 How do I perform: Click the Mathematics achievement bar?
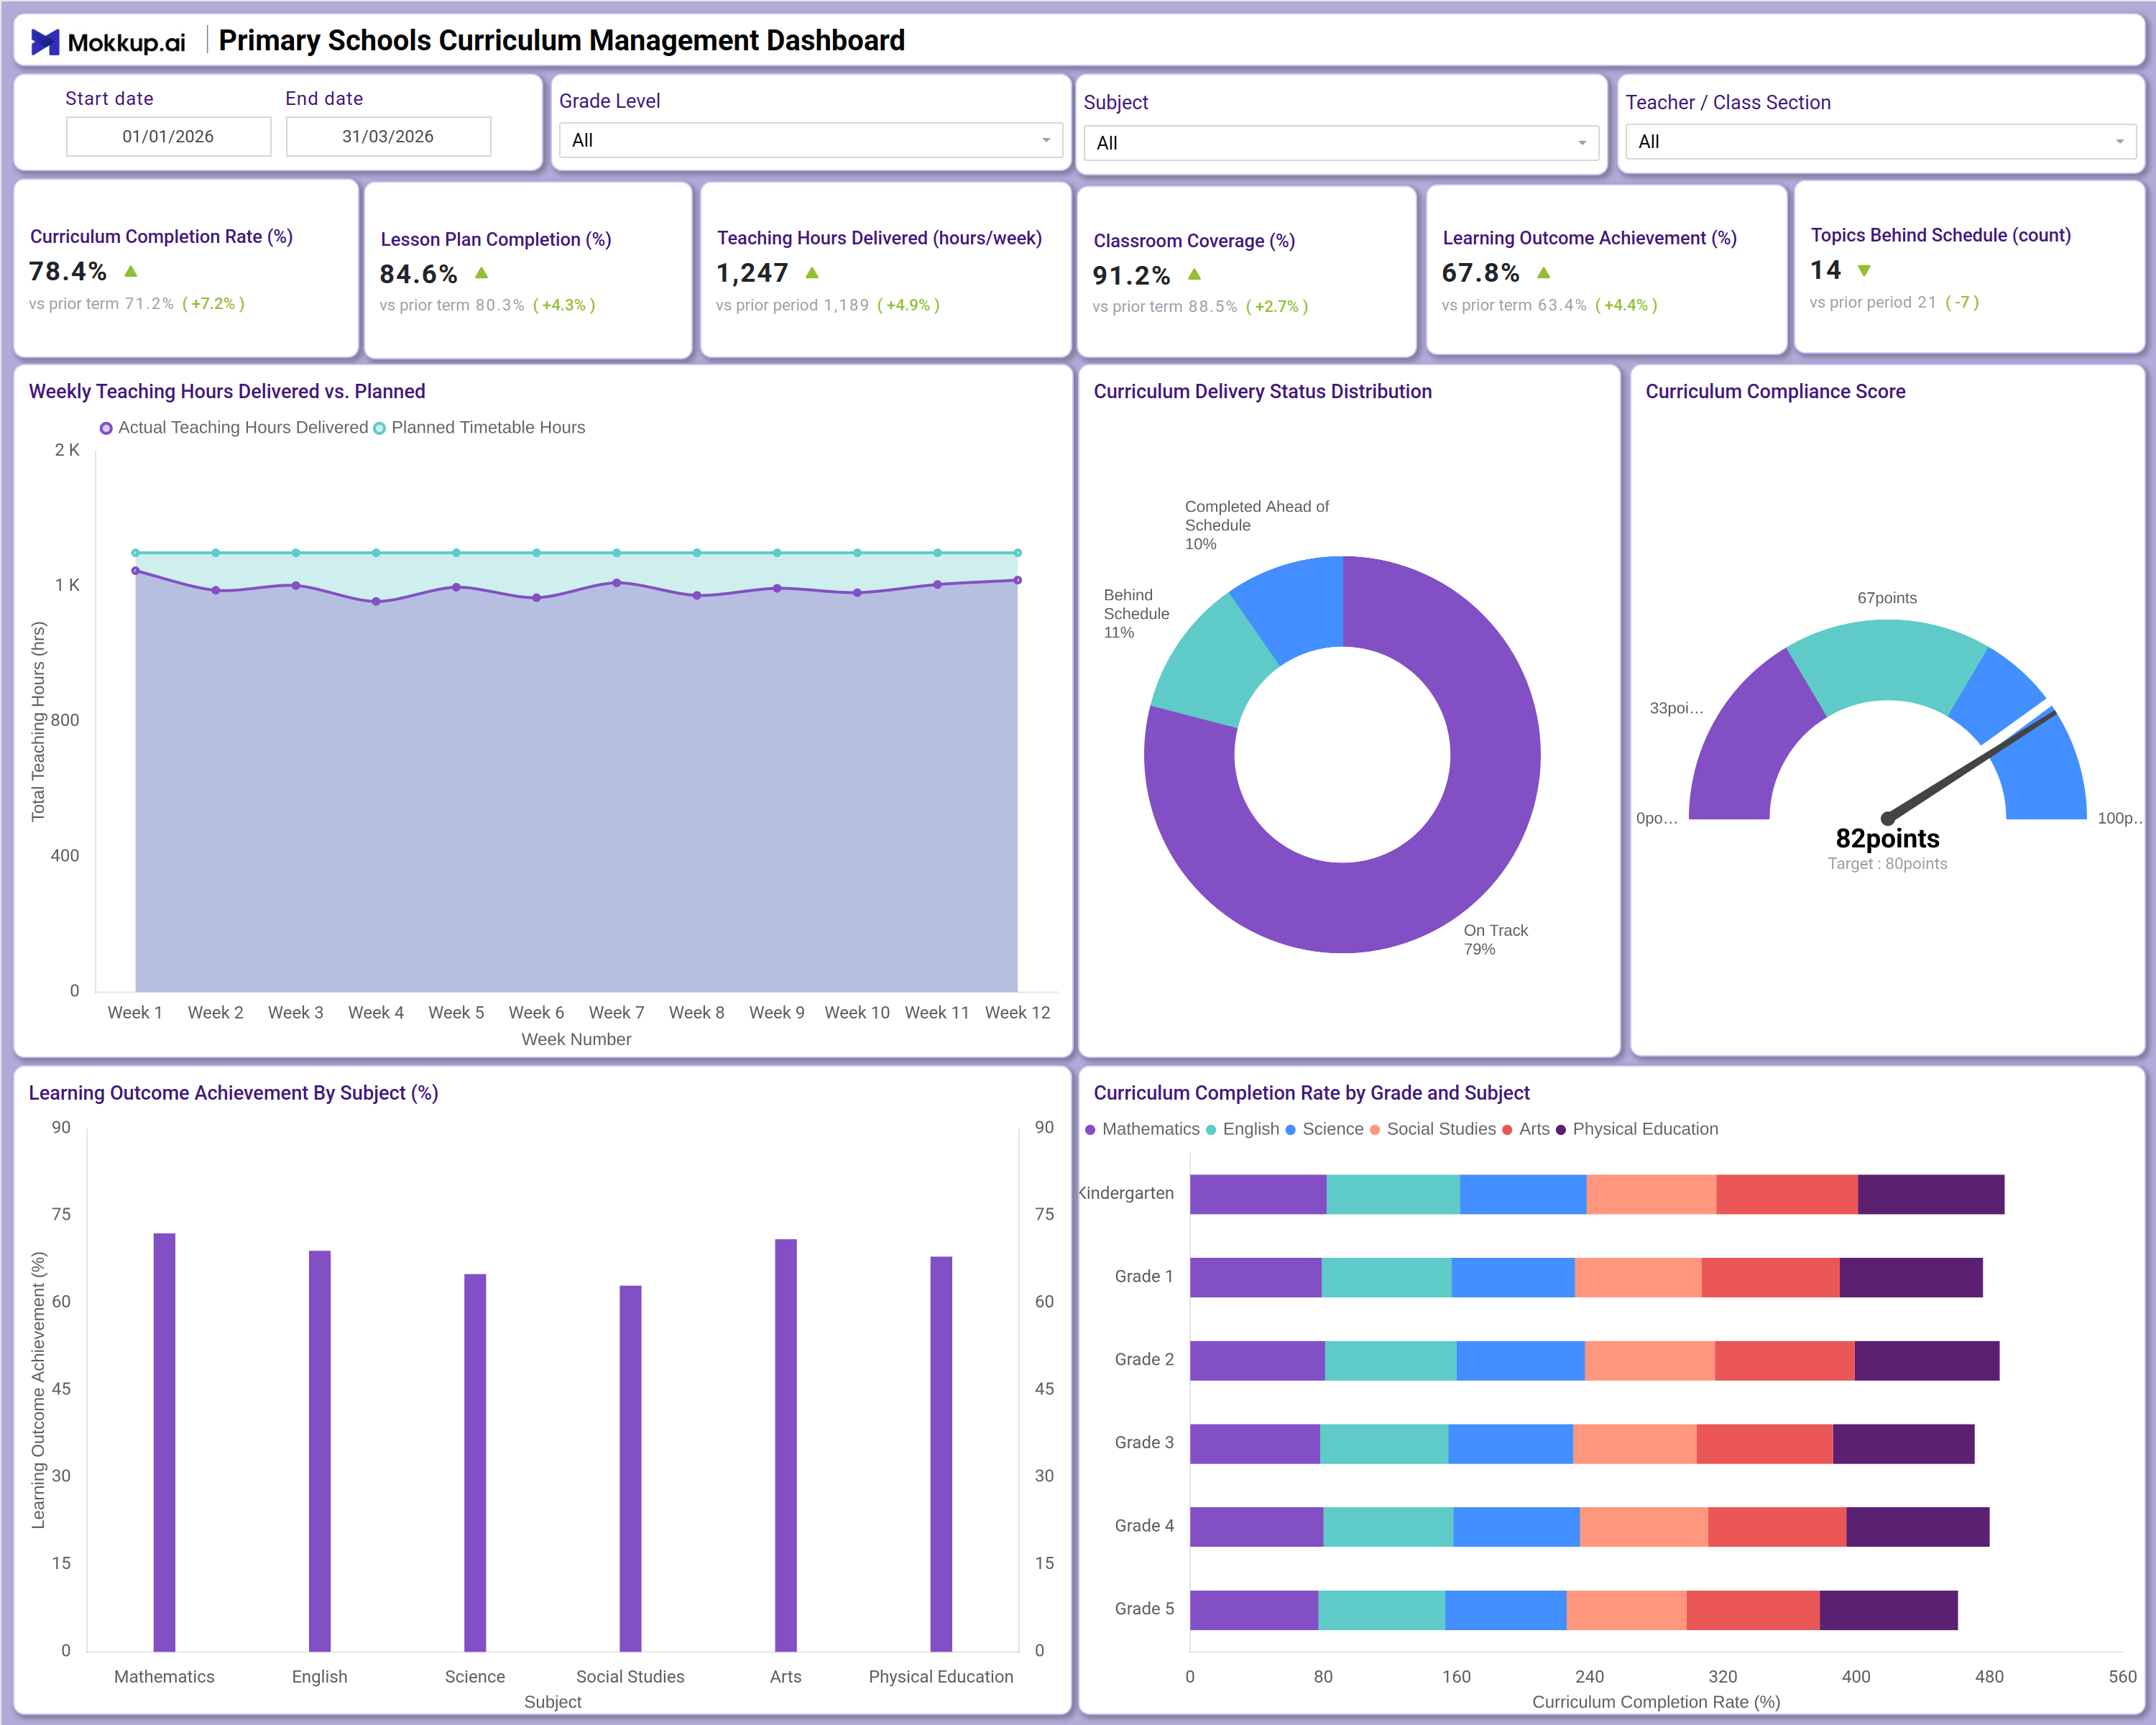coord(164,1442)
